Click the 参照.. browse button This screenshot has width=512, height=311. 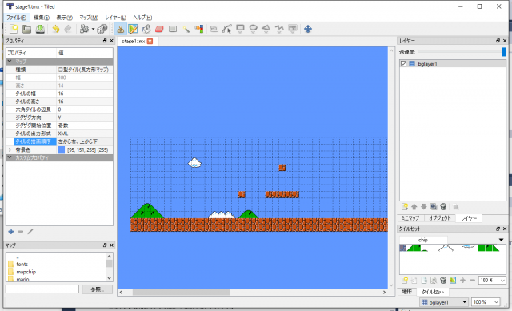[97, 289]
